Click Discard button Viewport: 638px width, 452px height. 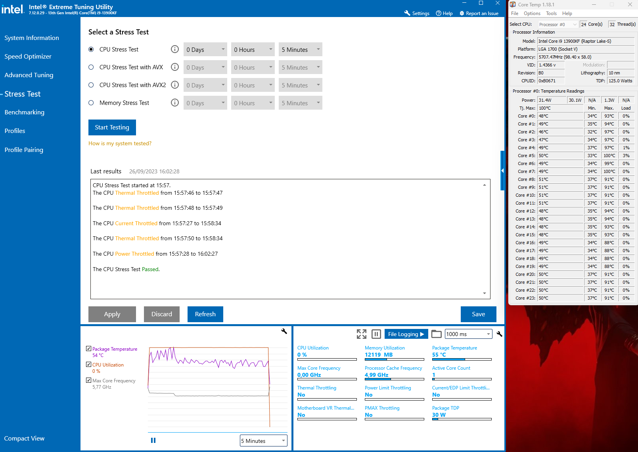[x=162, y=314]
